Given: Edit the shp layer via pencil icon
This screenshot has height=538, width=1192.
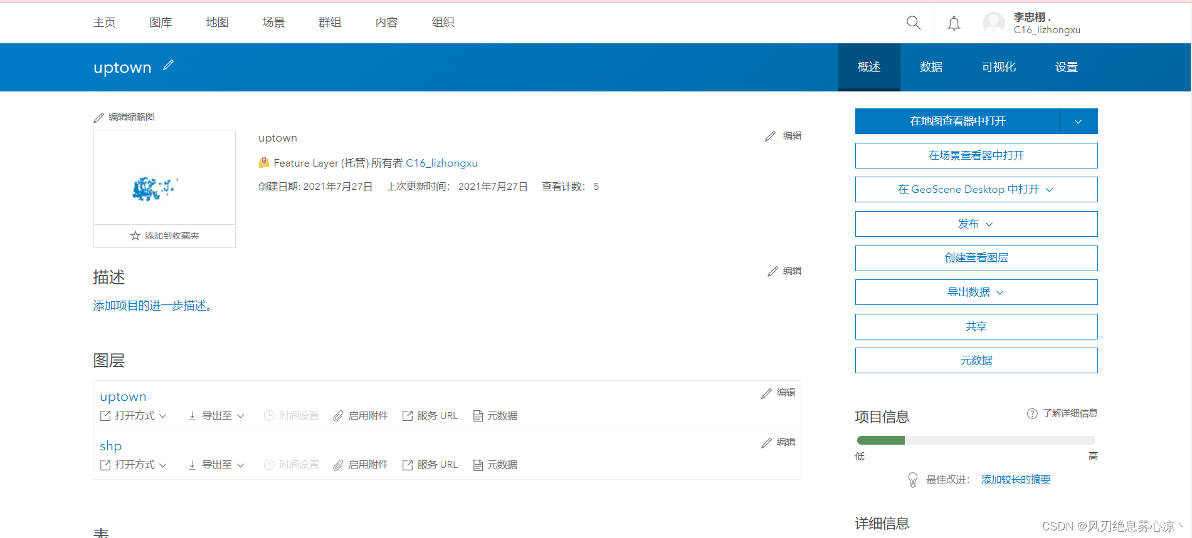Looking at the screenshot, I should 766,442.
